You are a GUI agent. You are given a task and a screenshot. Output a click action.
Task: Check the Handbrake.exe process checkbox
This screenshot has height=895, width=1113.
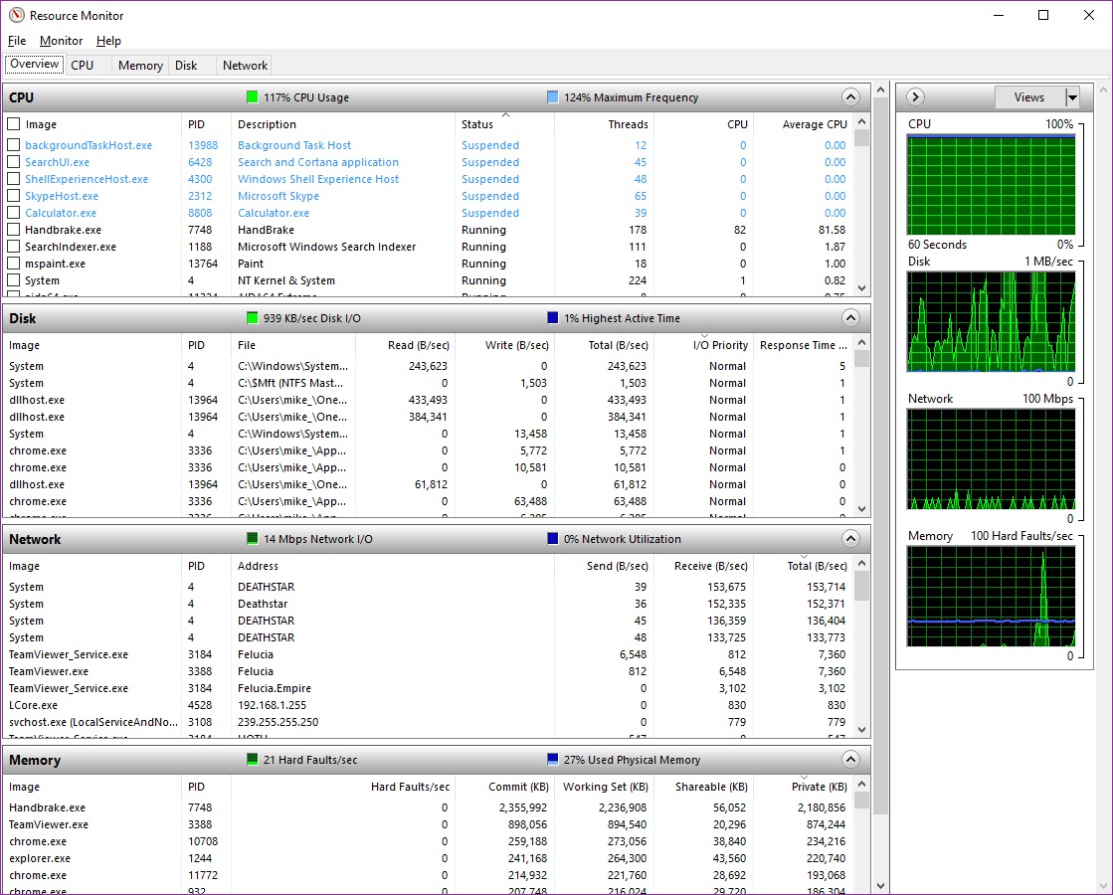click(14, 230)
